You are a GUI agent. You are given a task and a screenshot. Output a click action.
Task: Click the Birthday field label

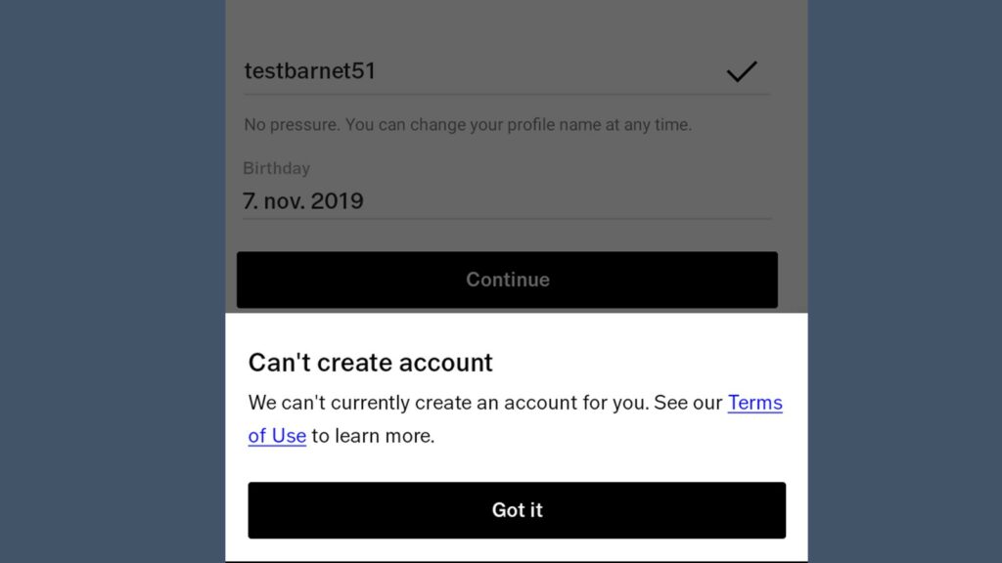[276, 168]
